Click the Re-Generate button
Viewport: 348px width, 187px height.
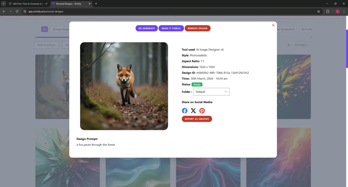(146, 28)
